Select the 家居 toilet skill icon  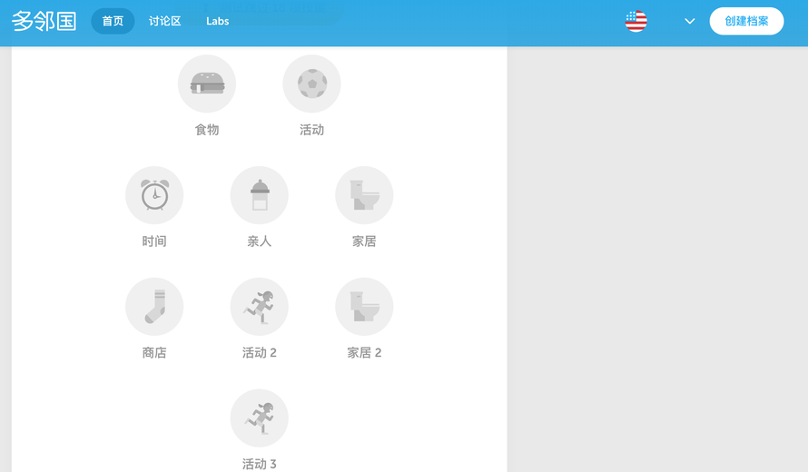(x=364, y=195)
